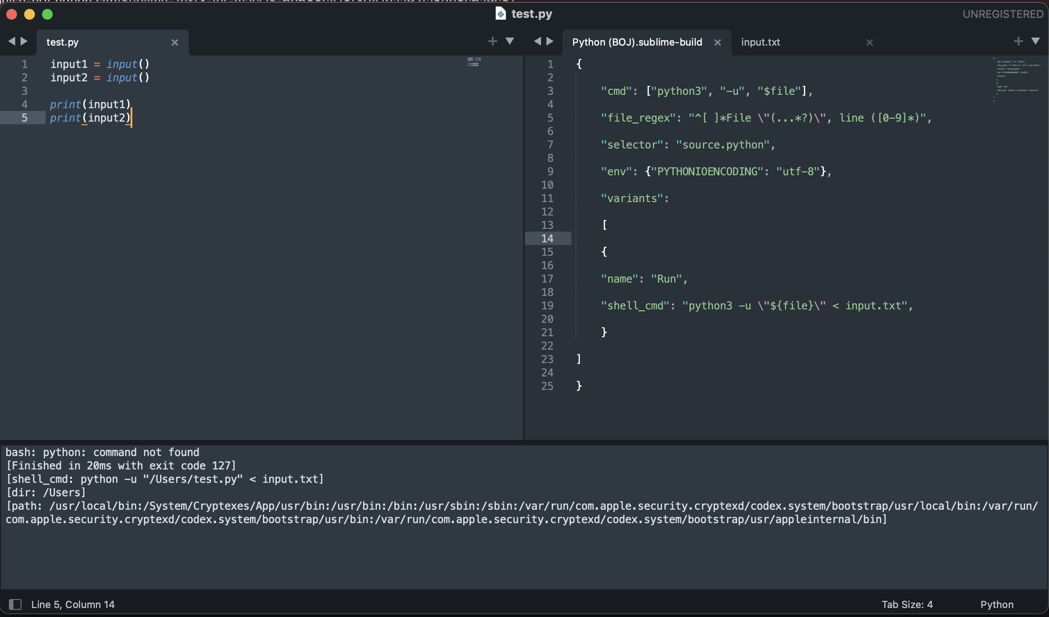Open tab list dropdown in right pane
The width and height of the screenshot is (1049, 617).
pyautogui.click(x=1035, y=42)
